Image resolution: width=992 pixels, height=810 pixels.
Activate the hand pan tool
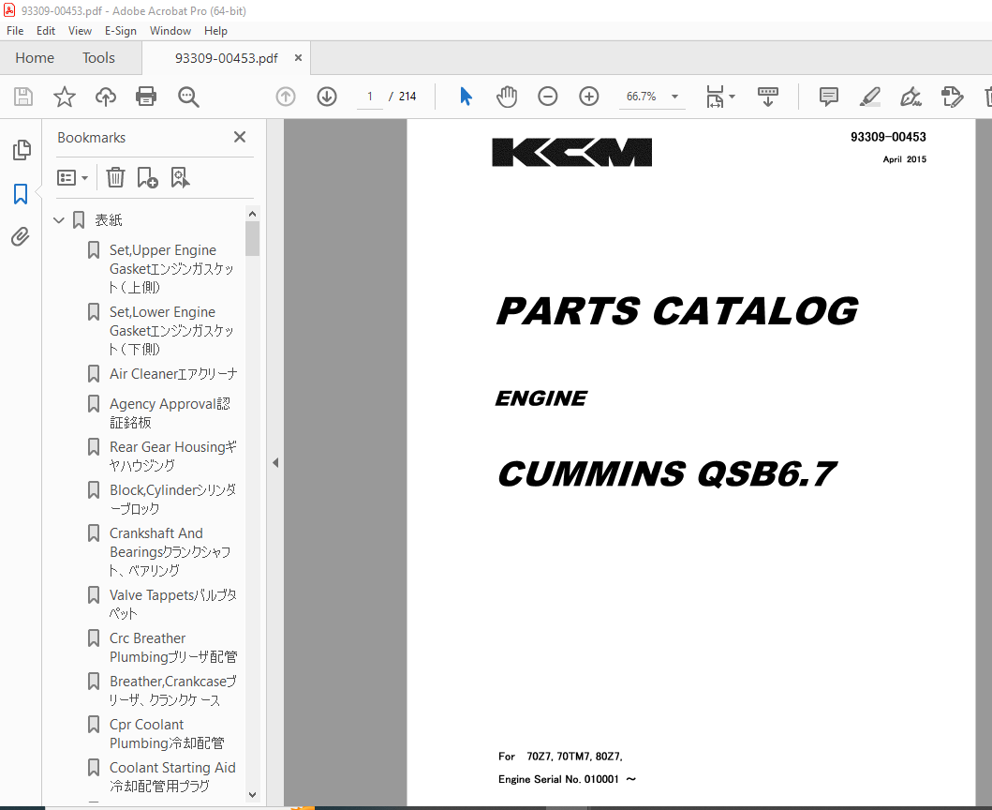click(x=507, y=97)
